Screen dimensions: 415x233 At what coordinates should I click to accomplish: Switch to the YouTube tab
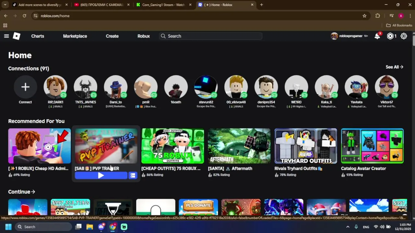click(102, 5)
